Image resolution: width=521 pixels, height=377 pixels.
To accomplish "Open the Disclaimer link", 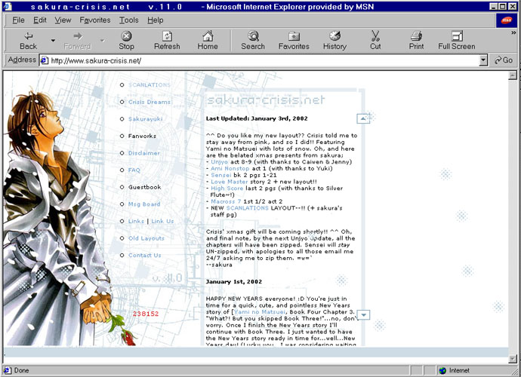I will pos(144,153).
